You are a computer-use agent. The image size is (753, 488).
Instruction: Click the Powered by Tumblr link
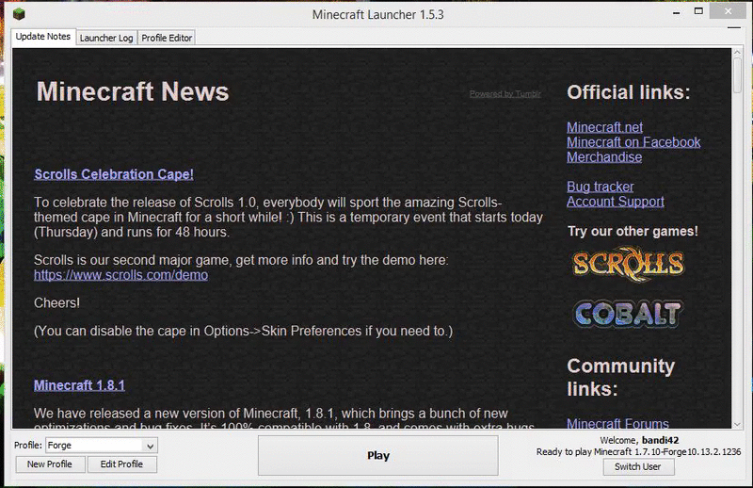(x=505, y=94)
